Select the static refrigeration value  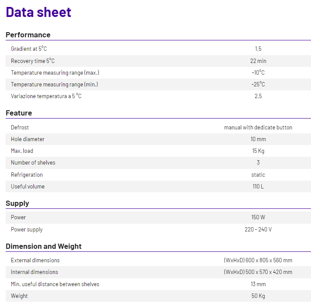(258, 175)
